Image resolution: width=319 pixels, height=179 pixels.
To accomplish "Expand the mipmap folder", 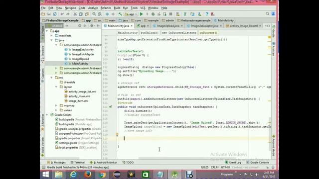I will tap(56, 105).
